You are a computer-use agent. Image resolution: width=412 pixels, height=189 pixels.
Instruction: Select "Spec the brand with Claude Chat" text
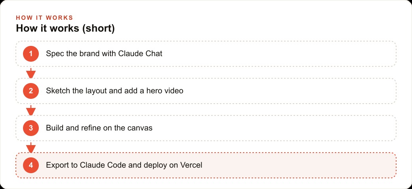coord(104,54)
